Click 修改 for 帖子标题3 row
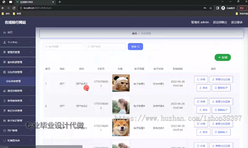 point(203,132)
